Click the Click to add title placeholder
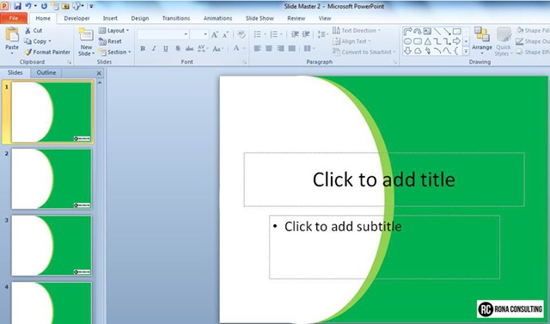This screenshot has width=550, height=324. coord(384,179)
